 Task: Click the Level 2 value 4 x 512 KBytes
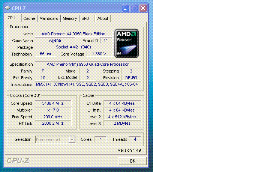pyautogui.click(x=122, y=117)
